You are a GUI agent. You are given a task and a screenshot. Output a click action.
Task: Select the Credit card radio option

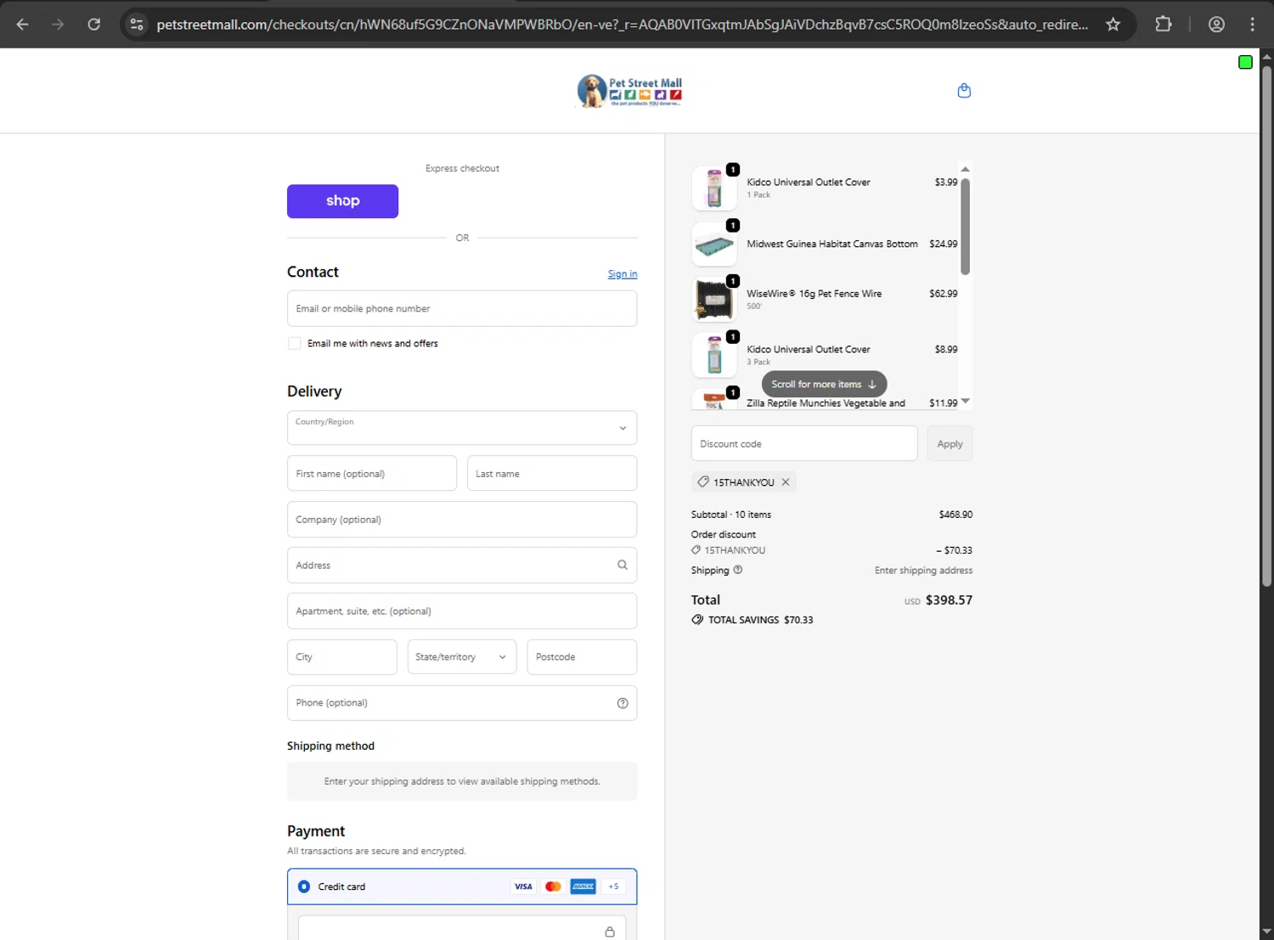[304, 887]
